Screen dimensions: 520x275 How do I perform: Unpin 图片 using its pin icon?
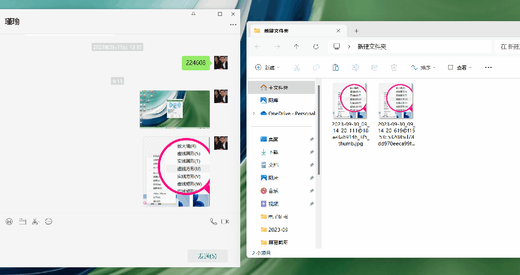312,178
